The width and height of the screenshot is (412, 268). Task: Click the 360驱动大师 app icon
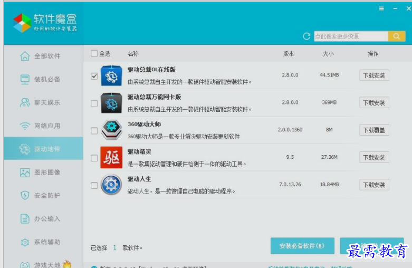[111, 130]
